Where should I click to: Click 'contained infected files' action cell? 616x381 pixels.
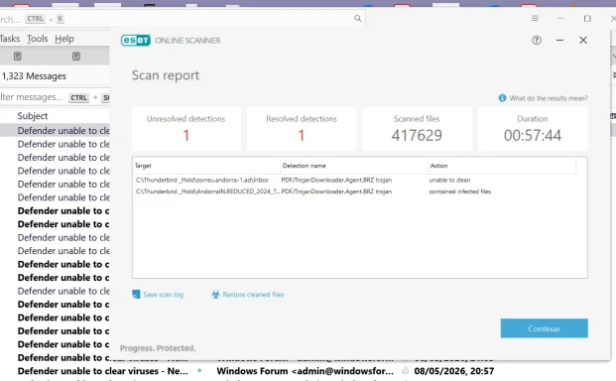pos(459,191)
